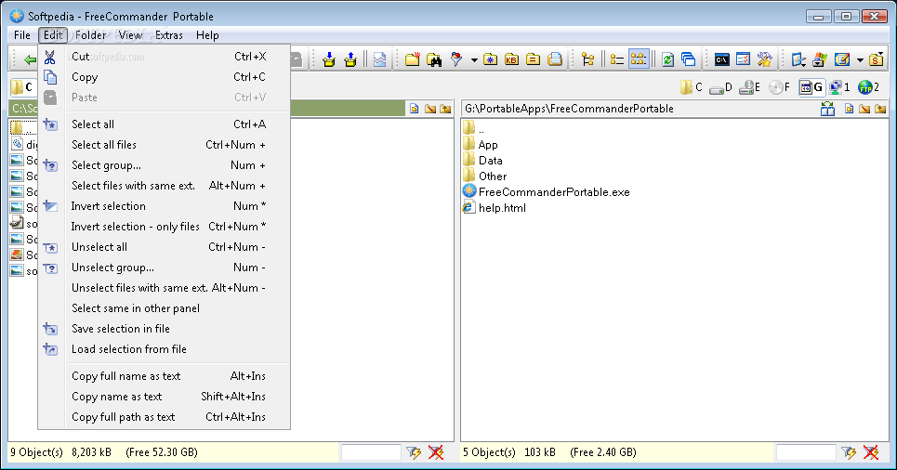This screenshot has height=470, width=897.
Task: Choose Cut from the Edit menu
Action: (x=165, y=57)
